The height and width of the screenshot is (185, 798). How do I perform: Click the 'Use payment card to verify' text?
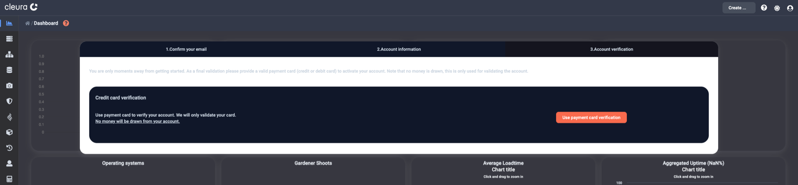click(x=165, y=115)
